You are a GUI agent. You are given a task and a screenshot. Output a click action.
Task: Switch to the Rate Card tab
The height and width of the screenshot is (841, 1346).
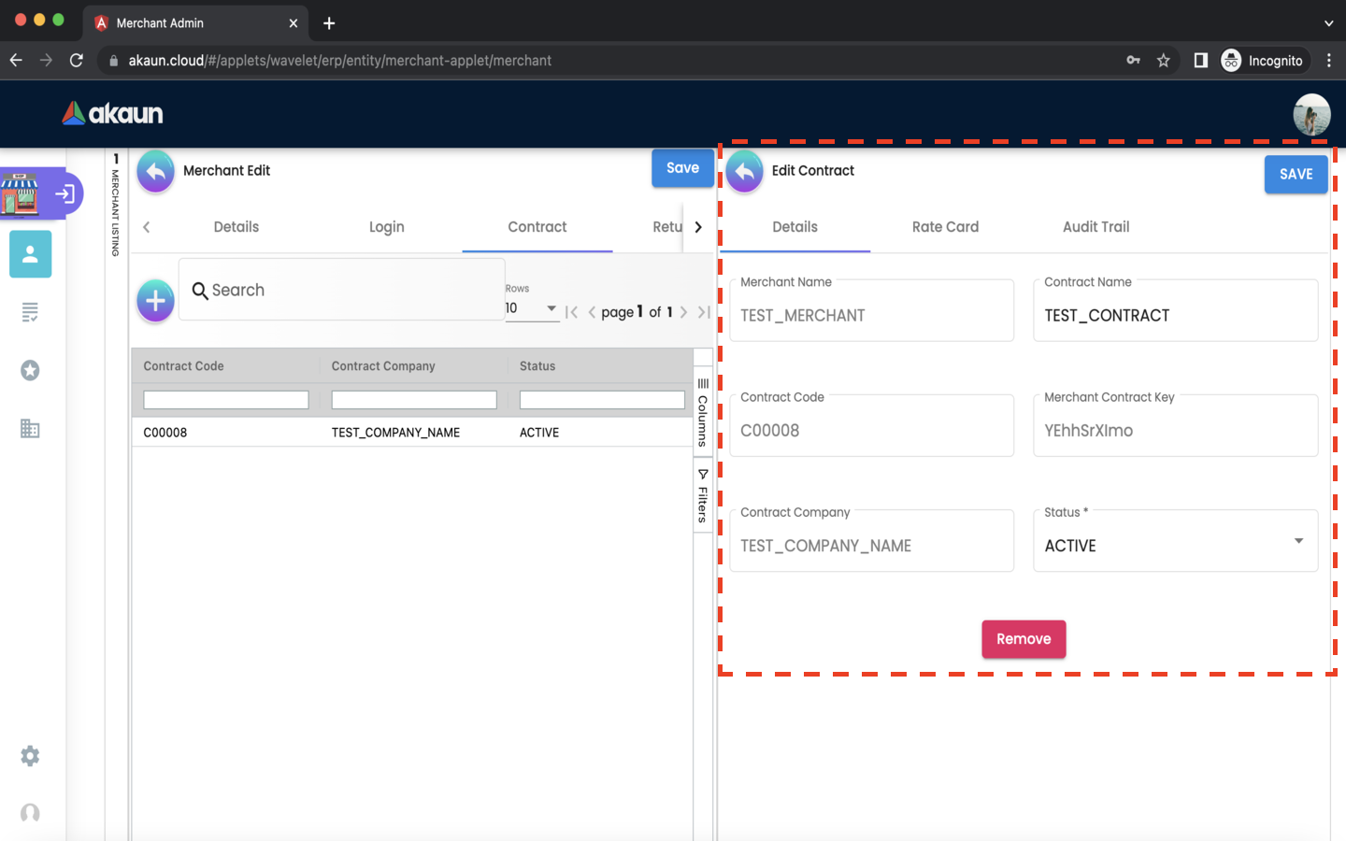tap(945, 227)
